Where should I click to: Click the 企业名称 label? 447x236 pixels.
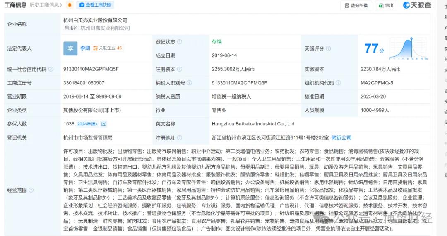(x=17, y=24)
